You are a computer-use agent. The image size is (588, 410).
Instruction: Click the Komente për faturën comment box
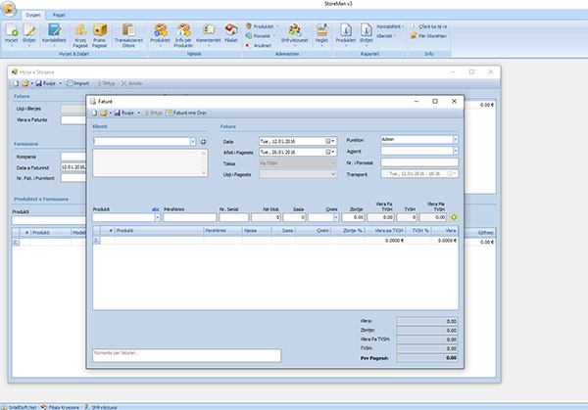[187, 355]
